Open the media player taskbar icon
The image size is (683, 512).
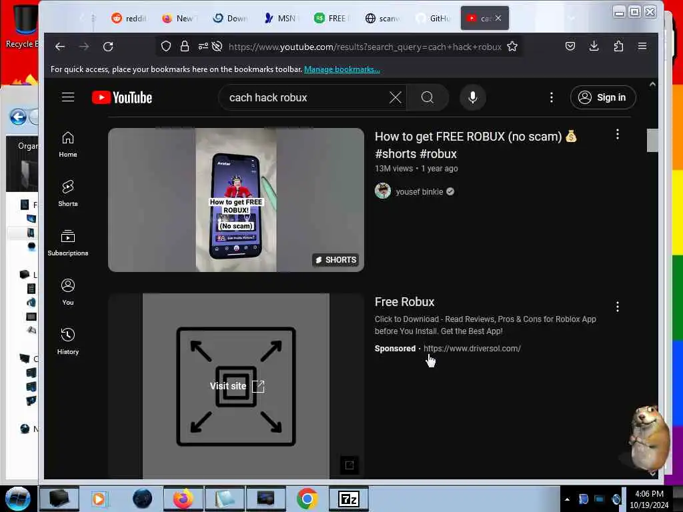[x=99, y=499]
